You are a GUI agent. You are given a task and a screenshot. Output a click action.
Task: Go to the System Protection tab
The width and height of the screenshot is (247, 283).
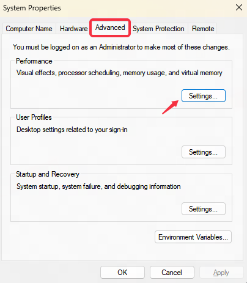pos(158,29)
